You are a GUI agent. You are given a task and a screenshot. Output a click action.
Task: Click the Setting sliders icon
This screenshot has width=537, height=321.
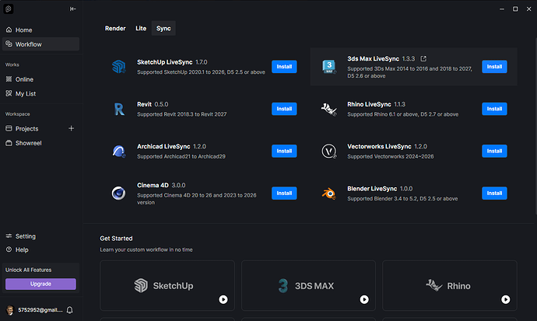tap(9, 236)
